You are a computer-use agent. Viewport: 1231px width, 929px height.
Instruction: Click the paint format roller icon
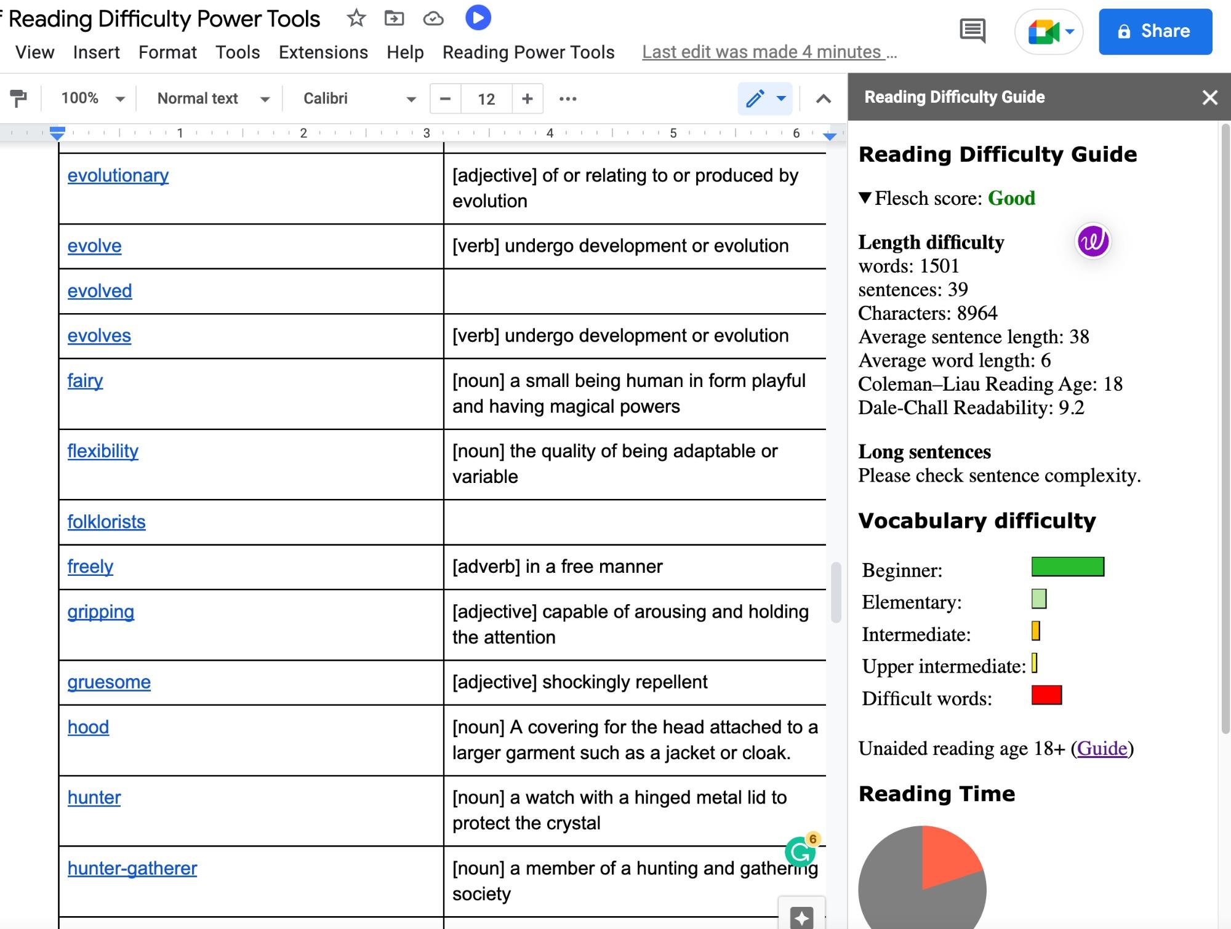click(18, 98)
